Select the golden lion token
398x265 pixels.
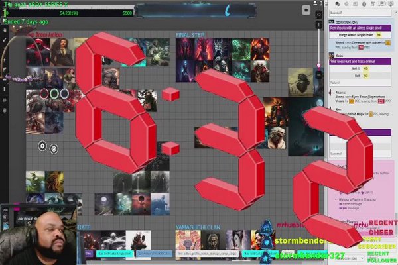click(54, 182)
